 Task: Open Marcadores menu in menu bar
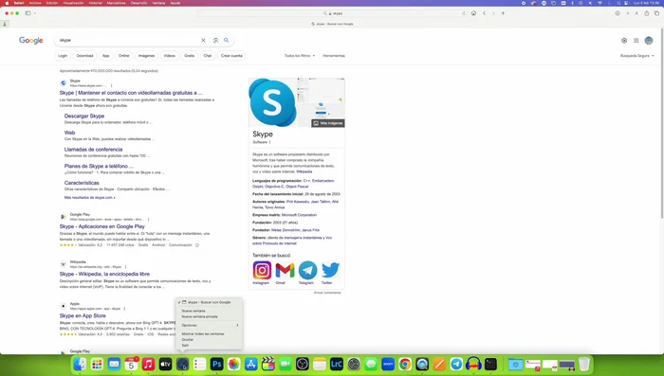click(116, 3)
